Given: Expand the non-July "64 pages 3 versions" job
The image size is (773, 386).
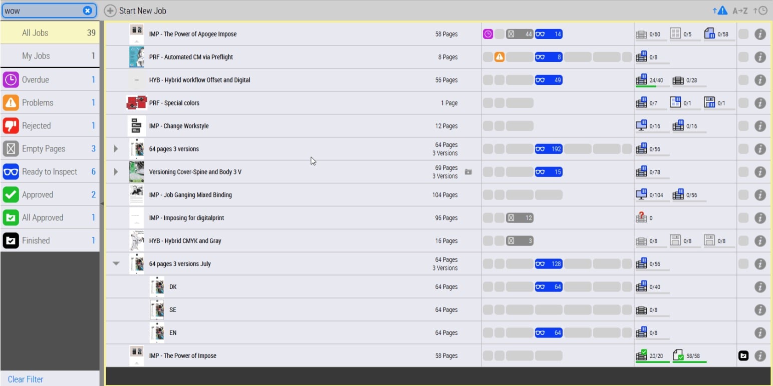Looking at the screenshot, I should tap(116, 149).
